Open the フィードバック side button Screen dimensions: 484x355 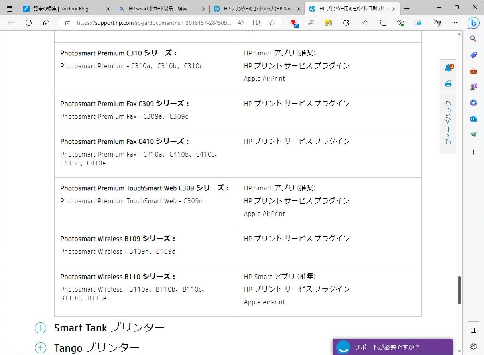[448, 123]
